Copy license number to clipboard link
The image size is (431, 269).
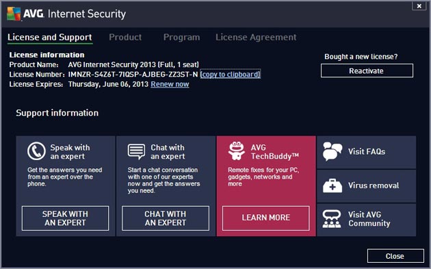230,74
